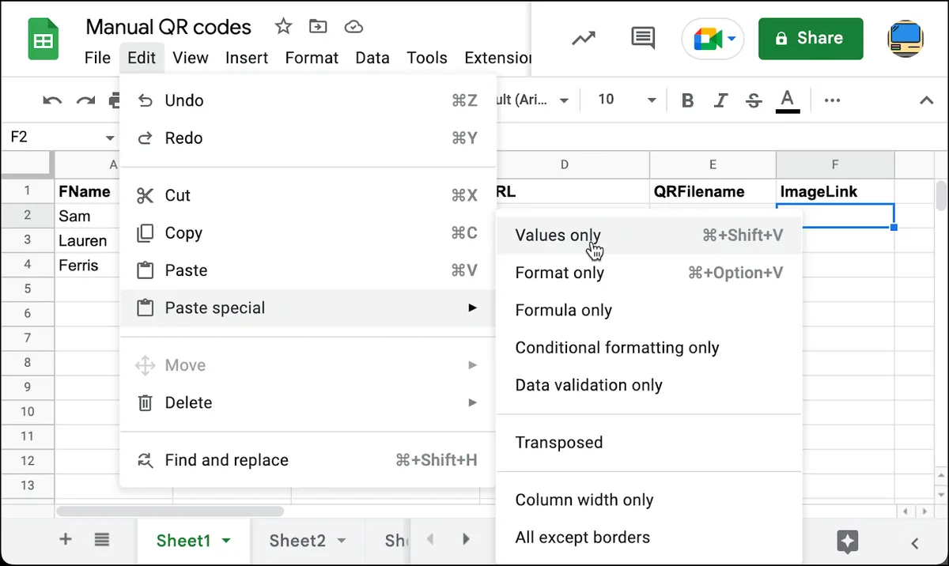The width and height of the screenshot is (949, 566).
Task: Collapse the header with the up chevron
Action: point(926,100)
